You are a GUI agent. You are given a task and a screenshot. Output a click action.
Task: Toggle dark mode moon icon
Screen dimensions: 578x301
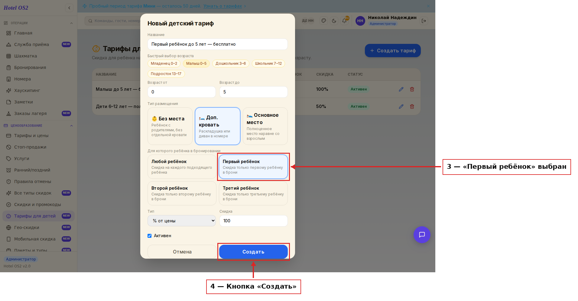click(x=334, y=21)
